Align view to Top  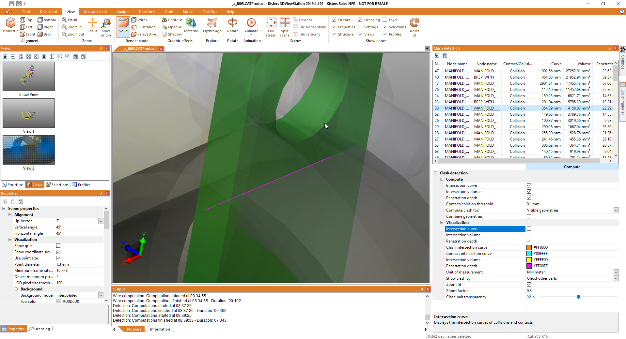tap(26, 20)
